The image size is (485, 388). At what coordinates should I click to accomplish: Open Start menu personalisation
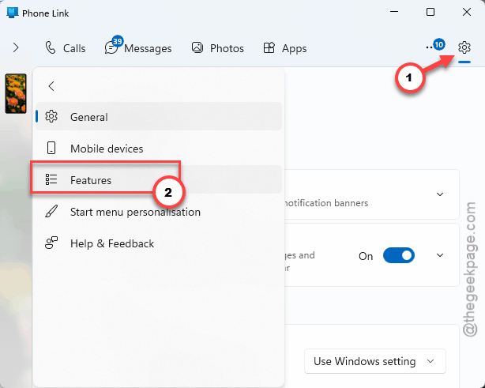[159, 212]
